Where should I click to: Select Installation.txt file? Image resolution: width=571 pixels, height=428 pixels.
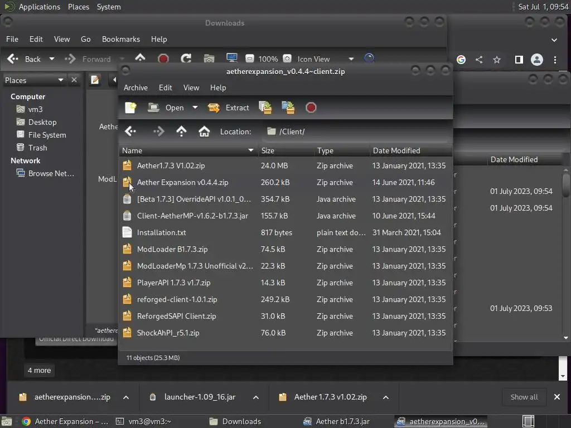[285, 232]
